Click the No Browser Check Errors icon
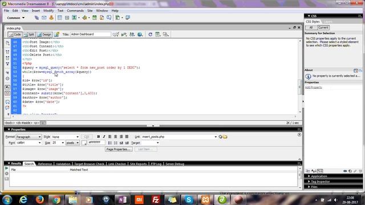 (116, 34)
